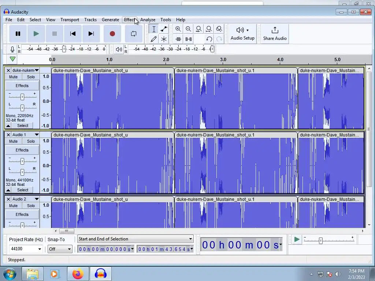Close the Audio 1 track with X
375x281 pixels.
pos(8,135)
